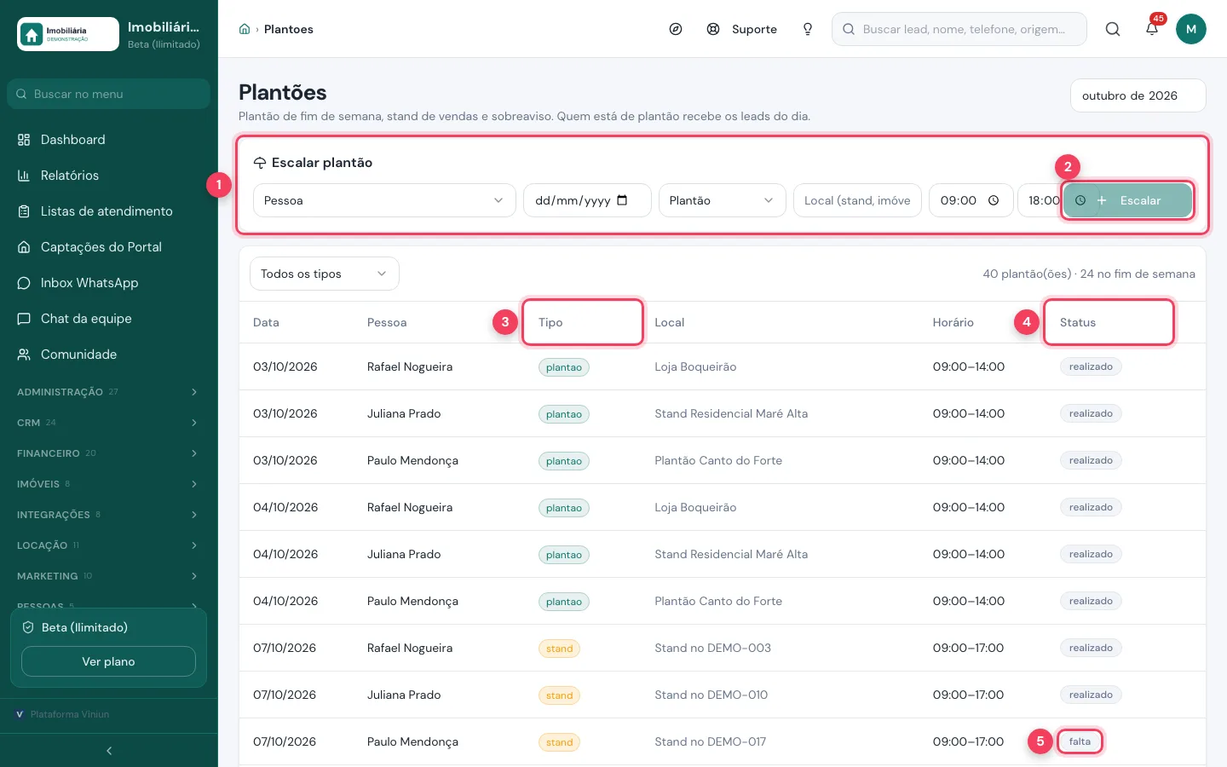
Task: Go to Comunidade in the sidebar
Action: 109,355
